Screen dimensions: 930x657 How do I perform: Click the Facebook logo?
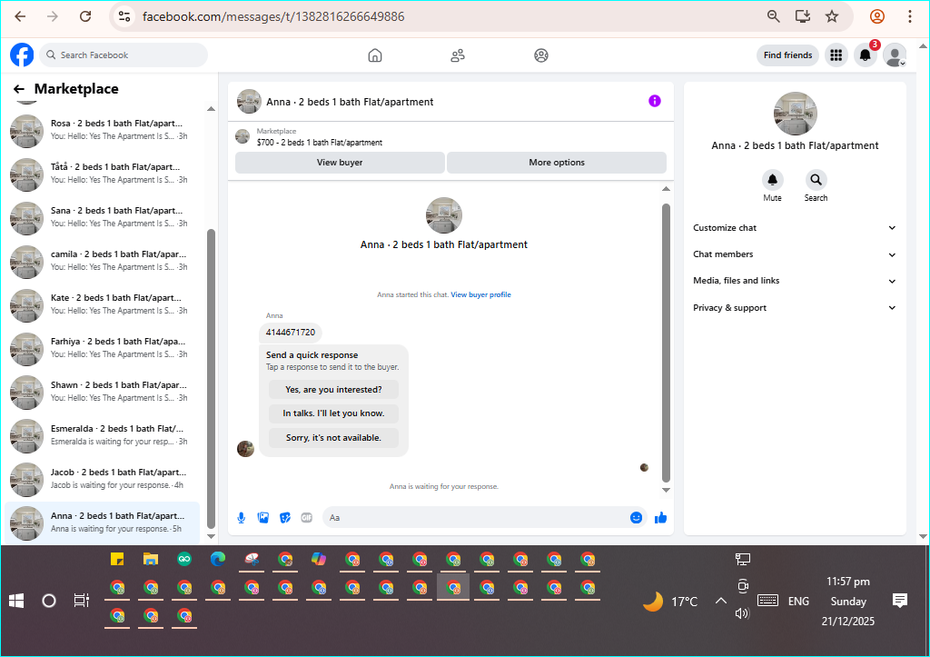pyautogui.click(x=22, y=55)
